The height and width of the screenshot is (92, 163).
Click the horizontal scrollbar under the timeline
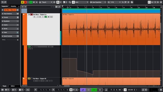67,86
